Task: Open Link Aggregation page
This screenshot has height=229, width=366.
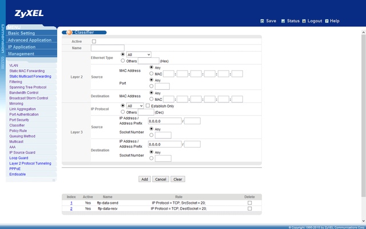Action: pos(22,109)
